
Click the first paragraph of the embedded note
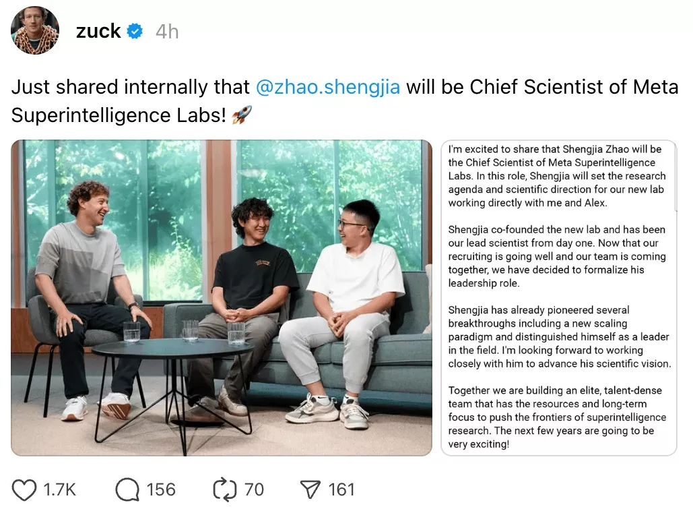tap(558, 177)
